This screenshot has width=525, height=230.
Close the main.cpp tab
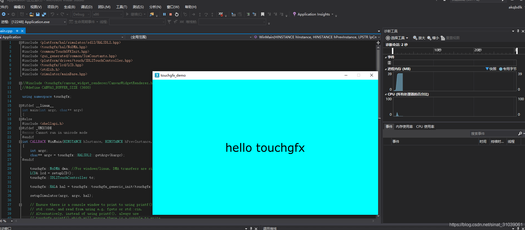pyautogui.click(x=22, y=31)
